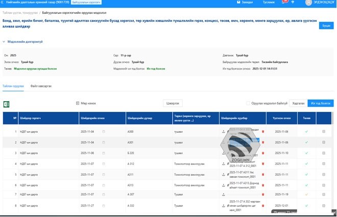Click the status checkmark in row 2
Viewport: 337px width, 217px height.
[306, 142]
